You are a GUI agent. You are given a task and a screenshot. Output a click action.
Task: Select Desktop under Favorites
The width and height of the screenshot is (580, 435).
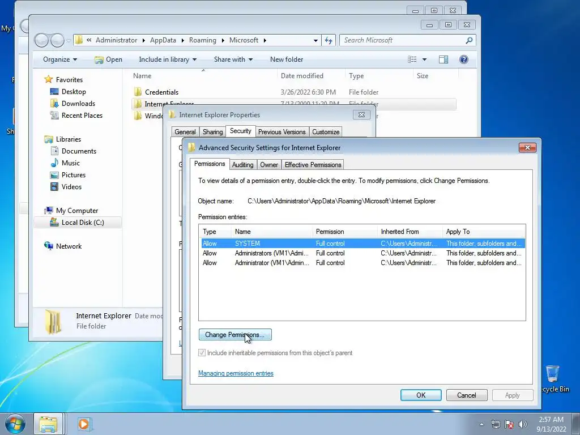74,91
